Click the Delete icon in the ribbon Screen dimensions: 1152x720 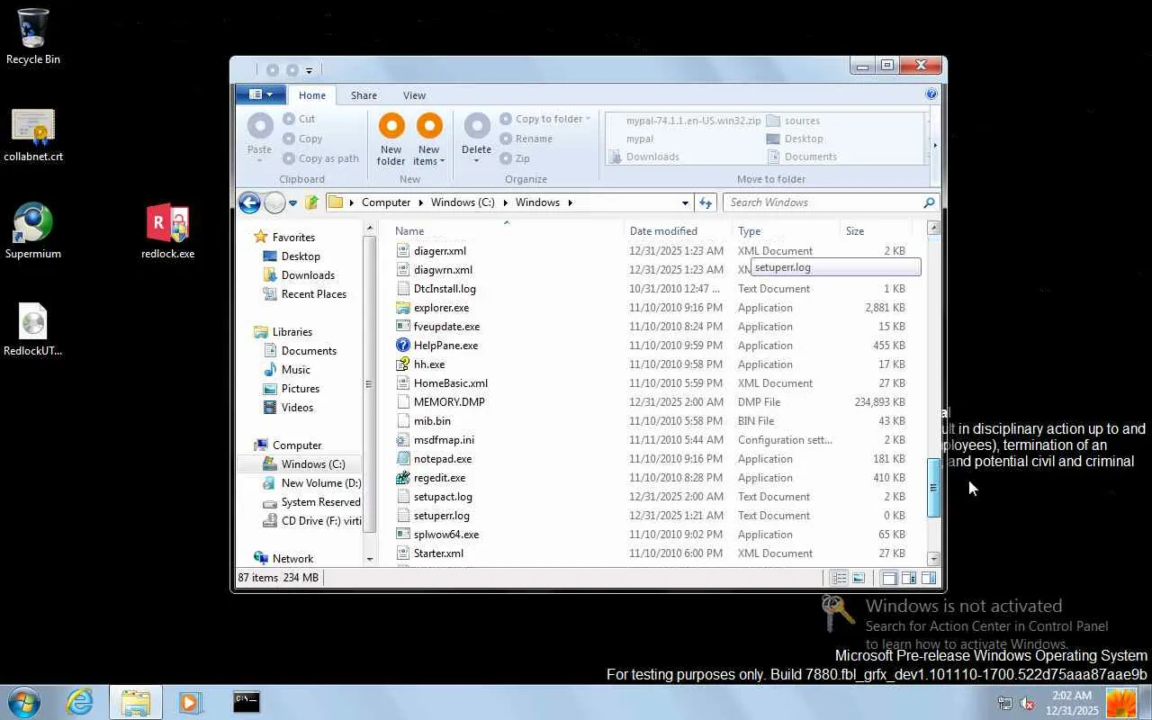click(477, 126)
